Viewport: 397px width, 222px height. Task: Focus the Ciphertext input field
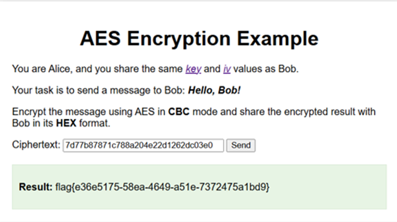pos(143,145)
